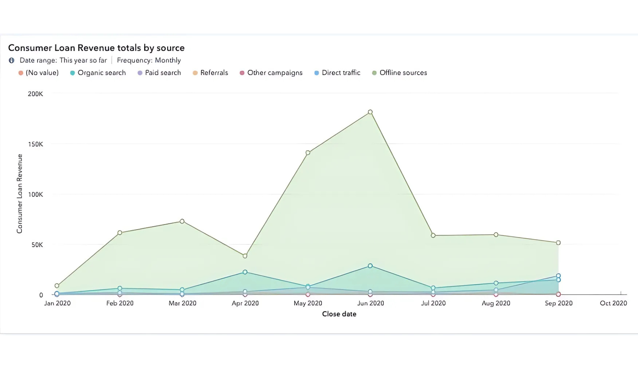Click the Consumer Loan Revenue y-axis title
The width and height of the screenshot is (638, 372).
(19, 194)
